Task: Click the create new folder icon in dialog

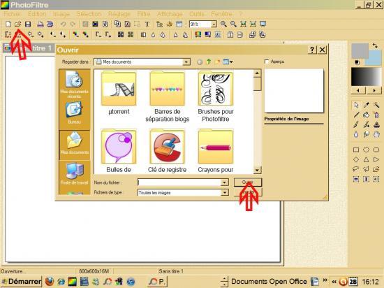Action: pyautogui.click(x=217, y=62)
